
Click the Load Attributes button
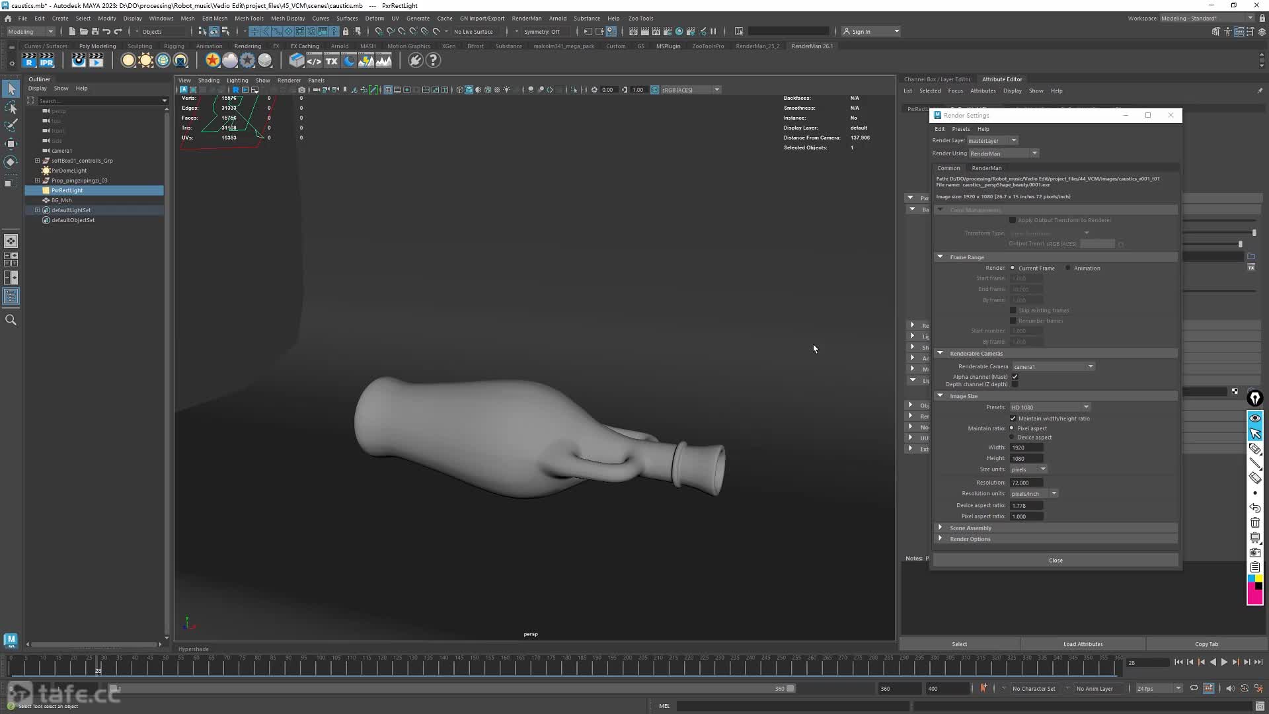pyautogui.click(x=1083, y=644)
